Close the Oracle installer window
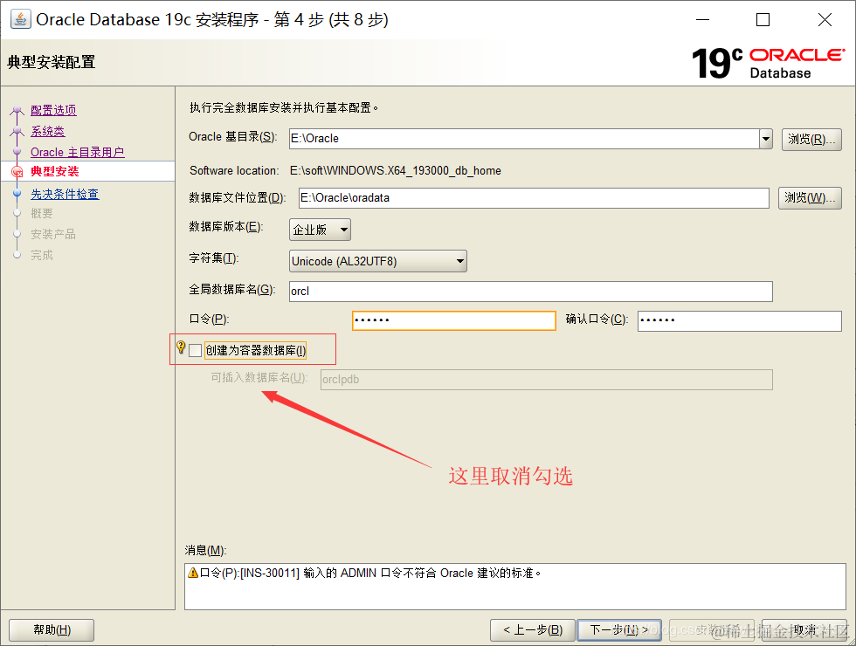The height and width of the screenshot is (646, 856). point(825,19)
